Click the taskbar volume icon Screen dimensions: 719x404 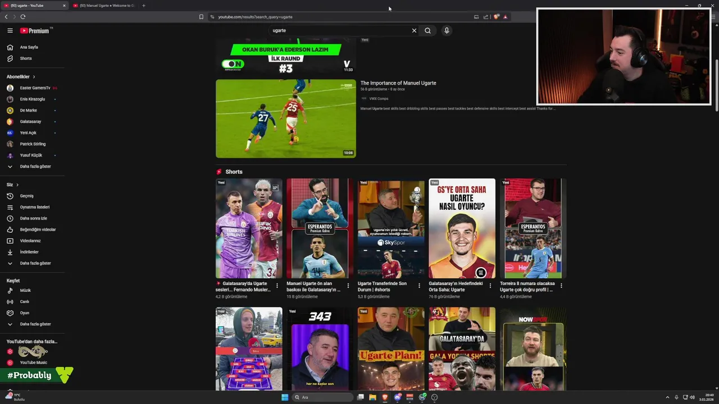[x=692, y=397]
